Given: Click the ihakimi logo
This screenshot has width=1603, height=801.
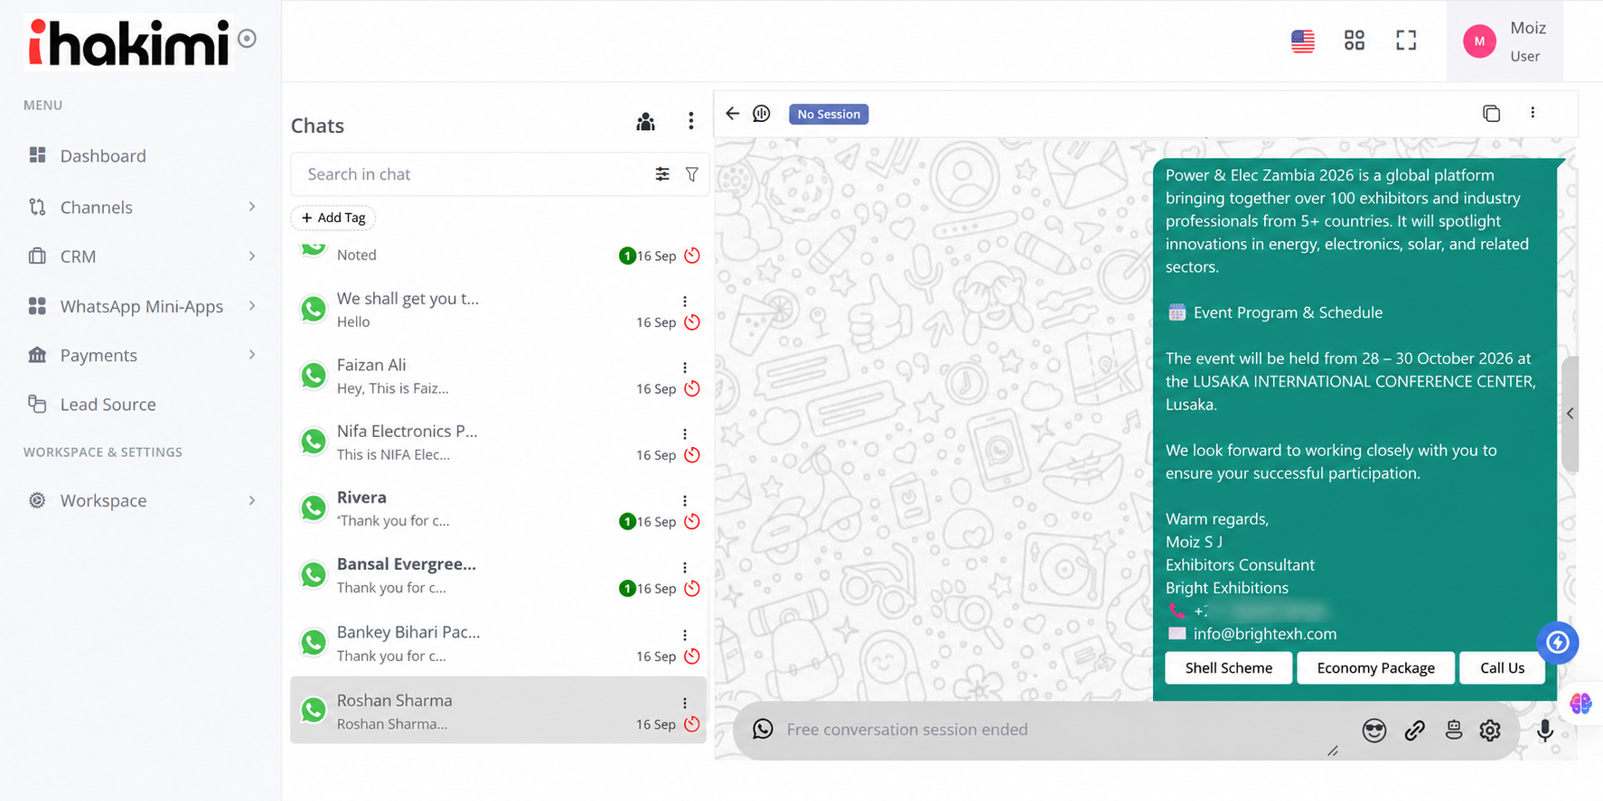Looking at the screenshot, I should click(x=128, y=42).
